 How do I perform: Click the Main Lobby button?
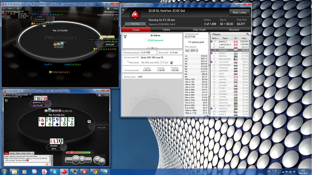[240, 12]
